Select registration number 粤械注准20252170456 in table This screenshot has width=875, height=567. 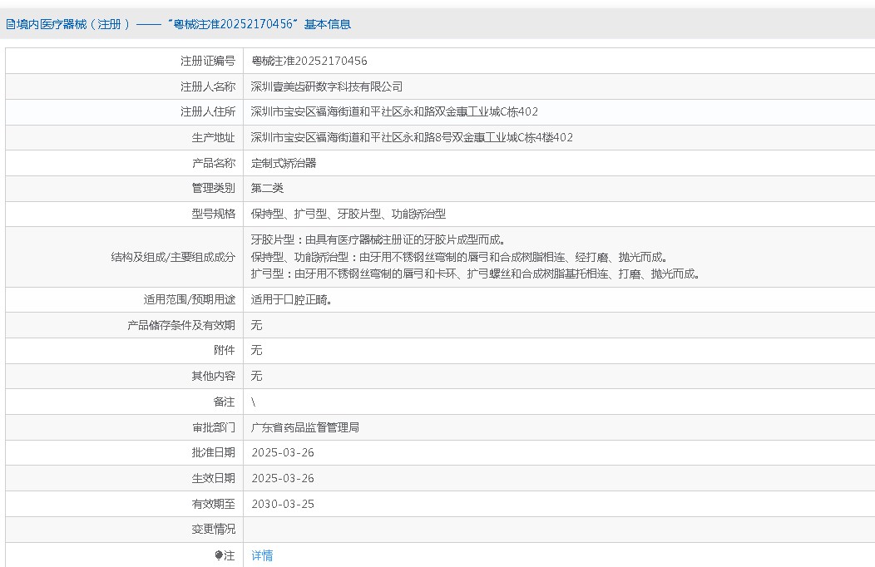(309, 61)
